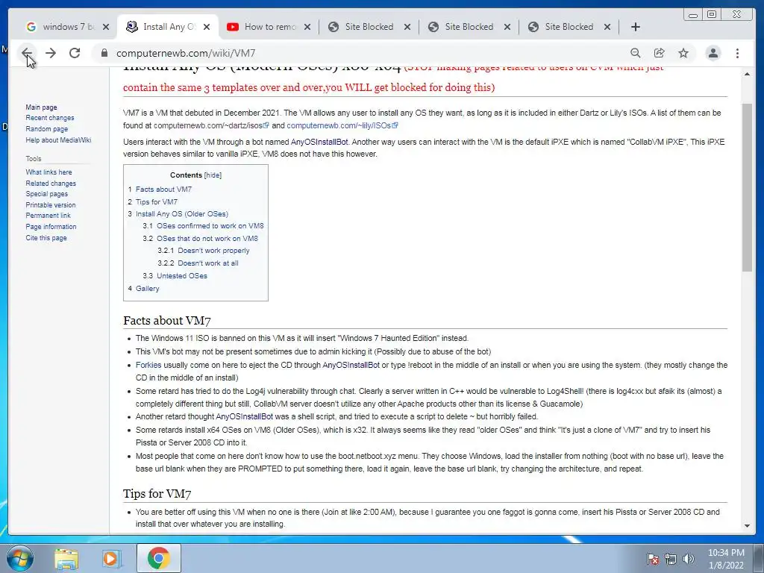Switch to the first Site Blocked tab
The height and width of the screenshot is (573, 764).
(369, 27)
